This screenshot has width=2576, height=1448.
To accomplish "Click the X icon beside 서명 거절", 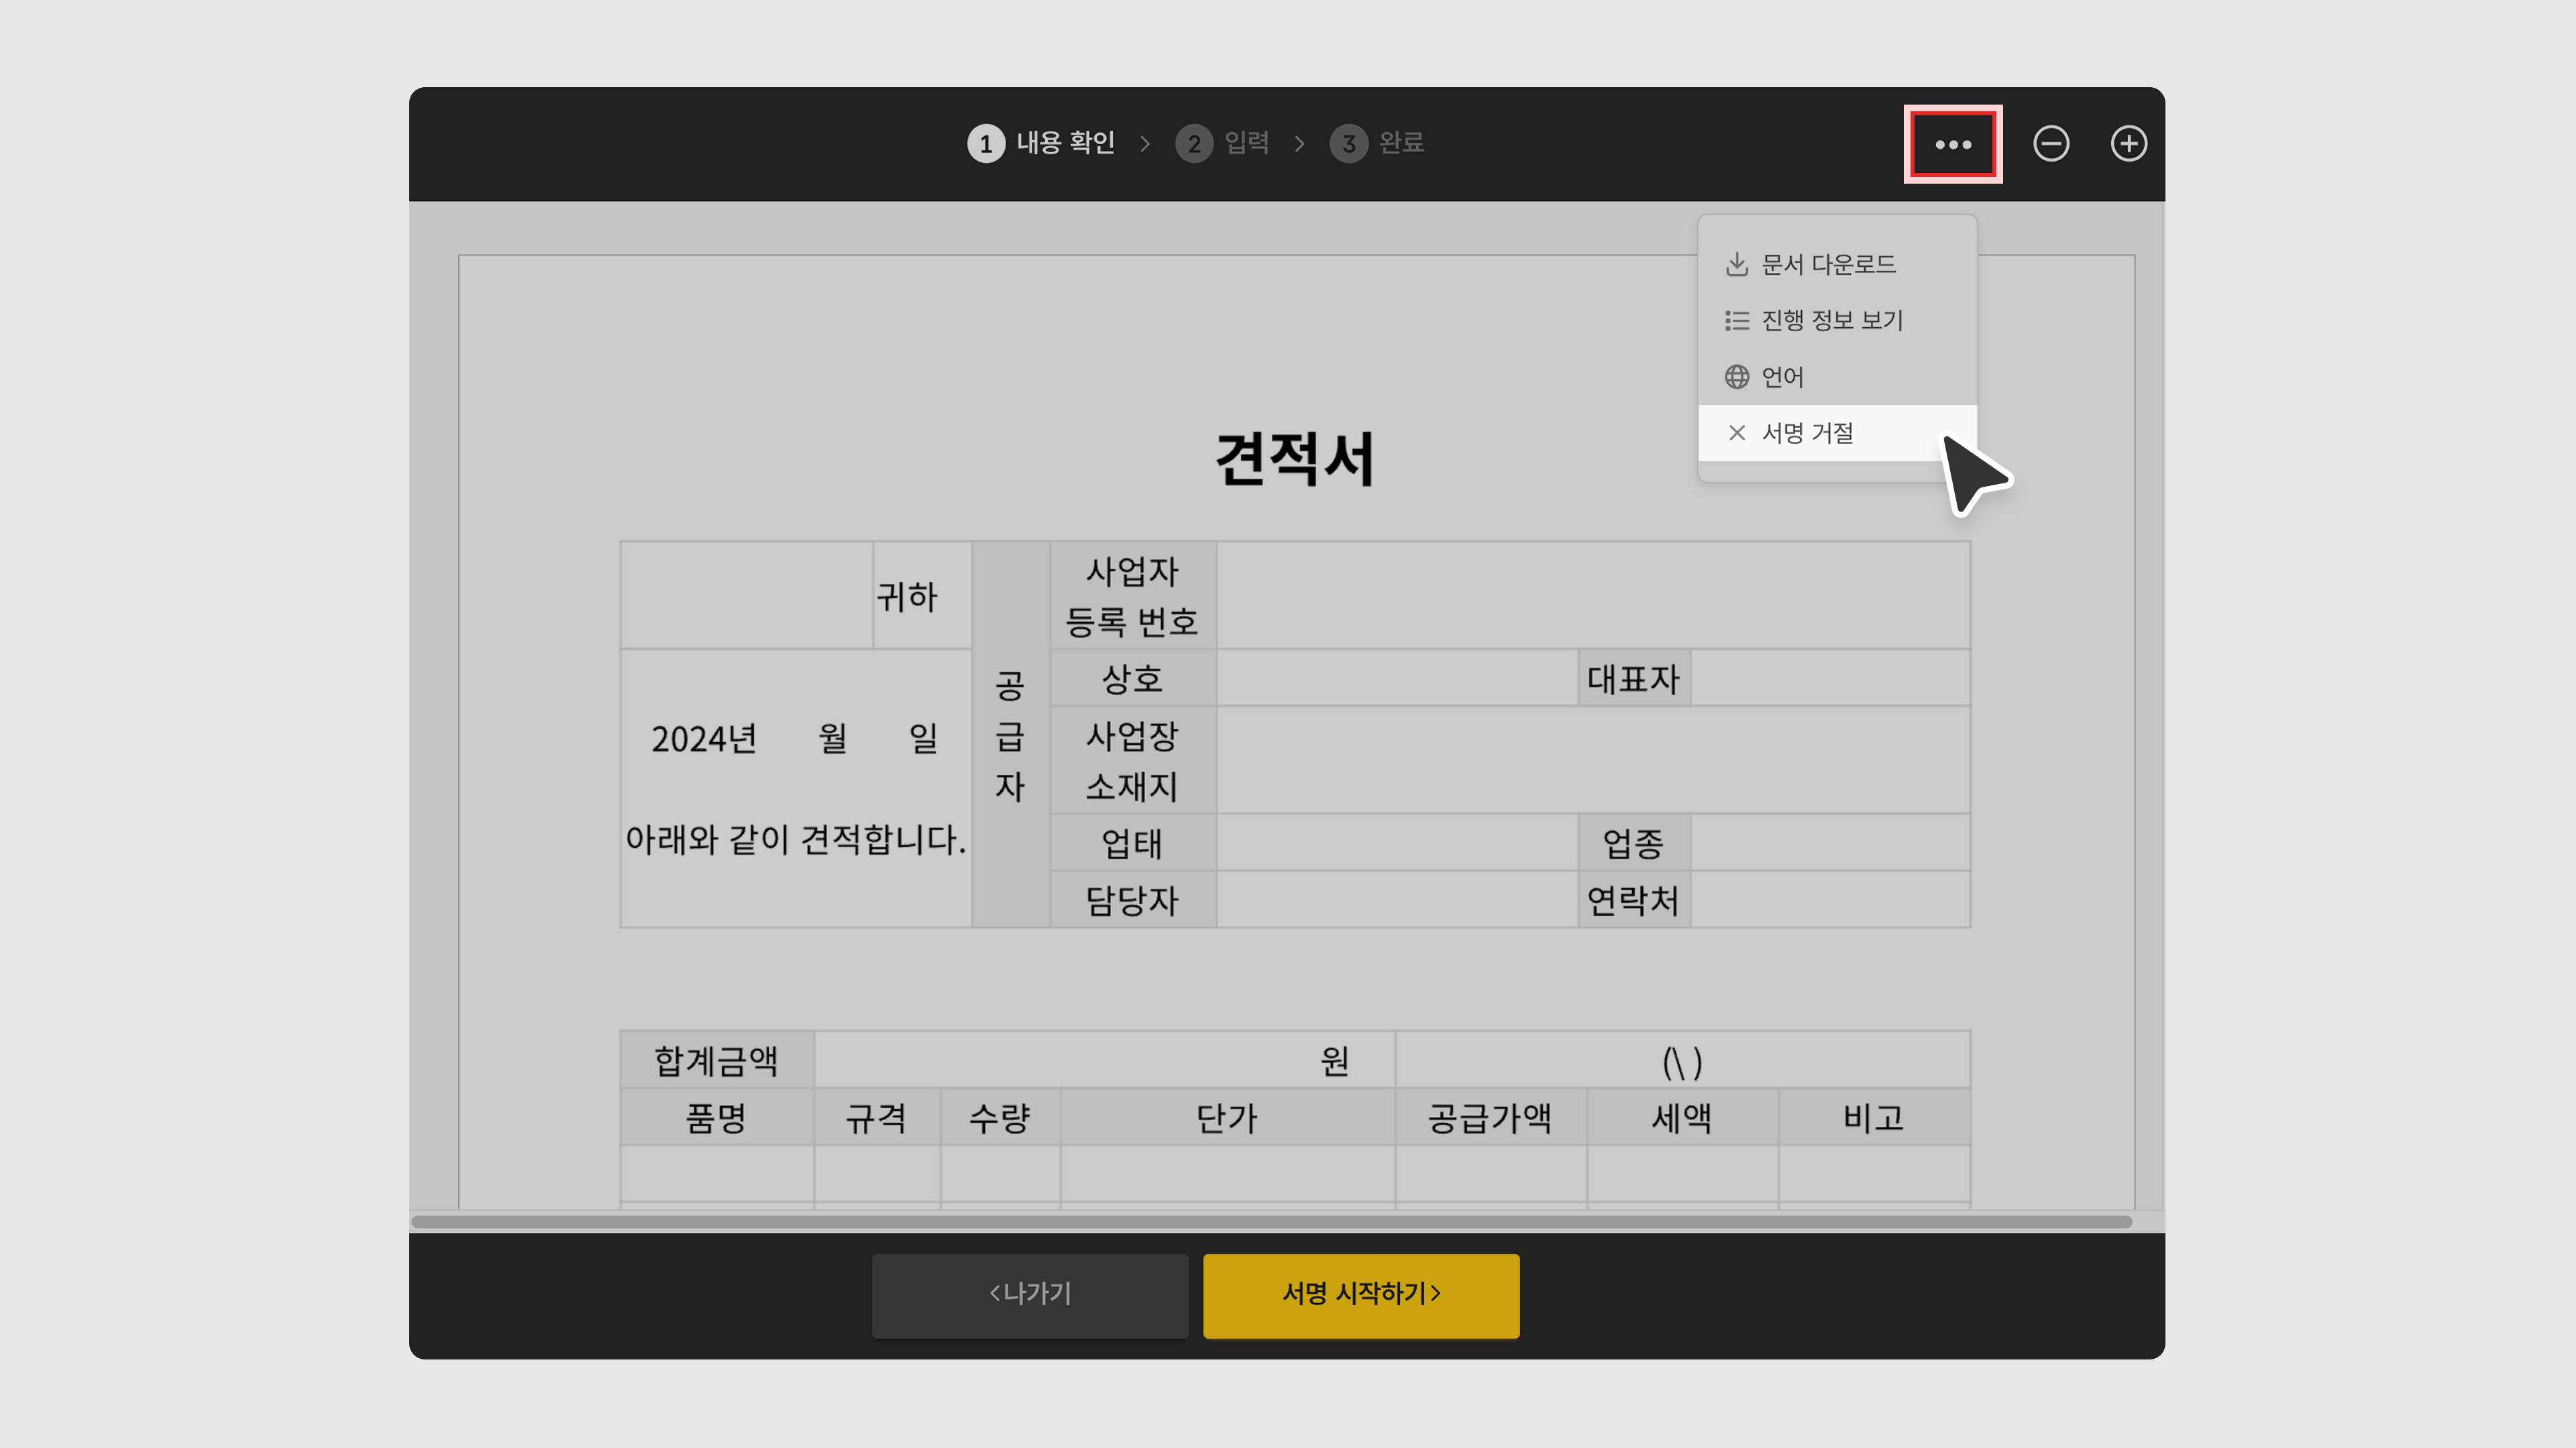I will (1736, 432).
